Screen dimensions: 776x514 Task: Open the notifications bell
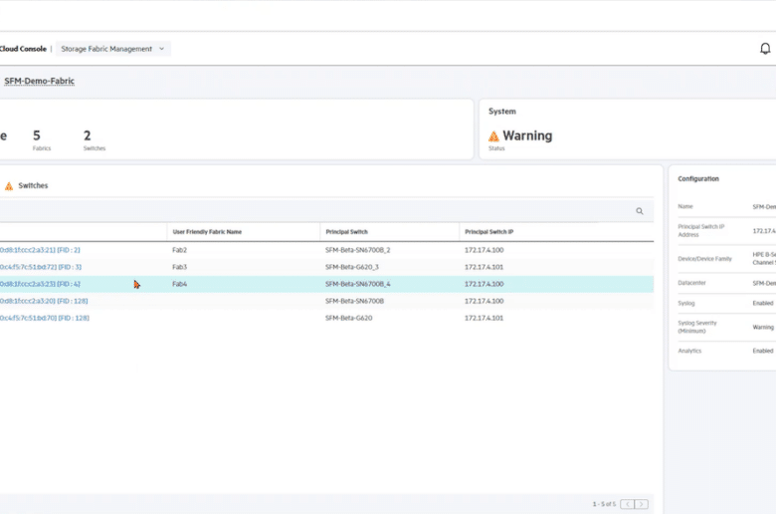tap(765, 49)
